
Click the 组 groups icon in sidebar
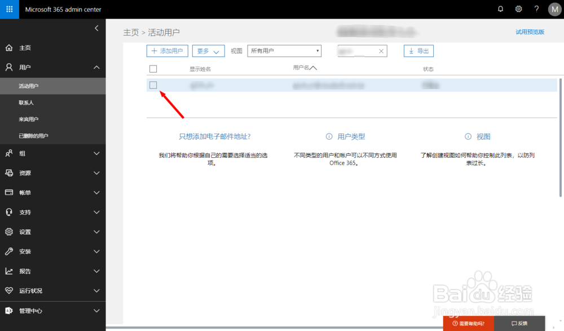(x=9, y=153)
